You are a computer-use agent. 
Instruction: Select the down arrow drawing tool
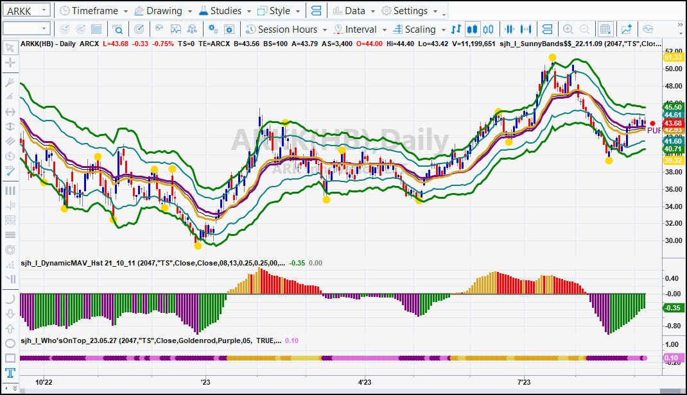10,314
